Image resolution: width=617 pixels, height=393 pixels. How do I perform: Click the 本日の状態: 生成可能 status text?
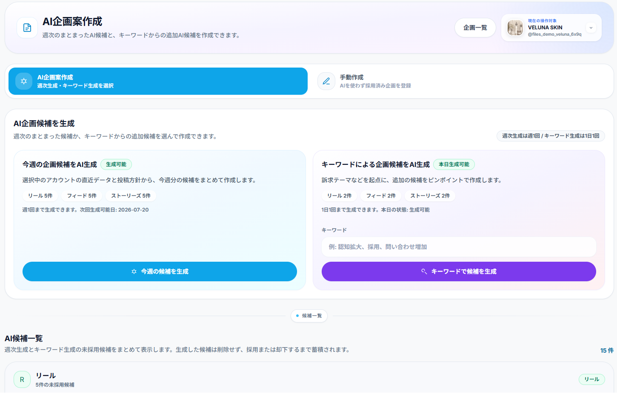[405, 210]
